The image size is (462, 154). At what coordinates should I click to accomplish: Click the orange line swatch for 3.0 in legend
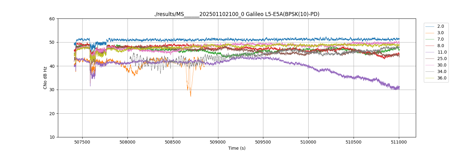pyautogui.click(x=430, y=33)
